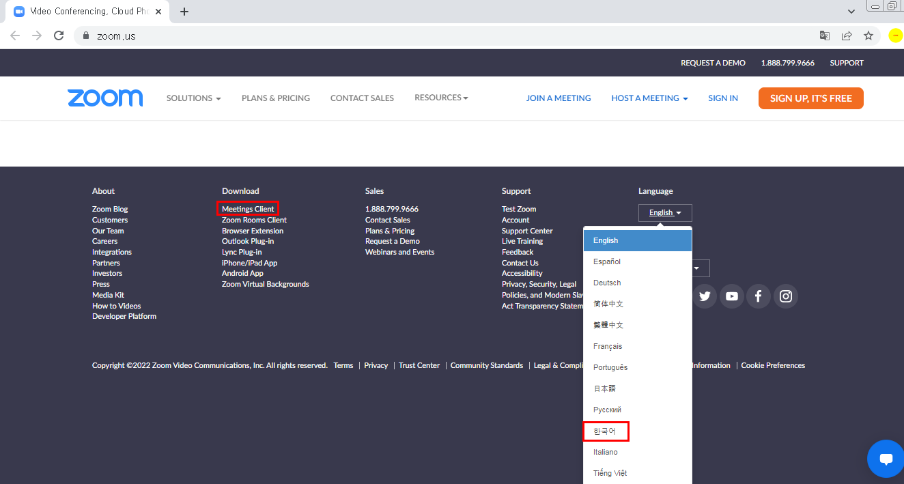Open Test Zoom support link

tap(519, 209)
